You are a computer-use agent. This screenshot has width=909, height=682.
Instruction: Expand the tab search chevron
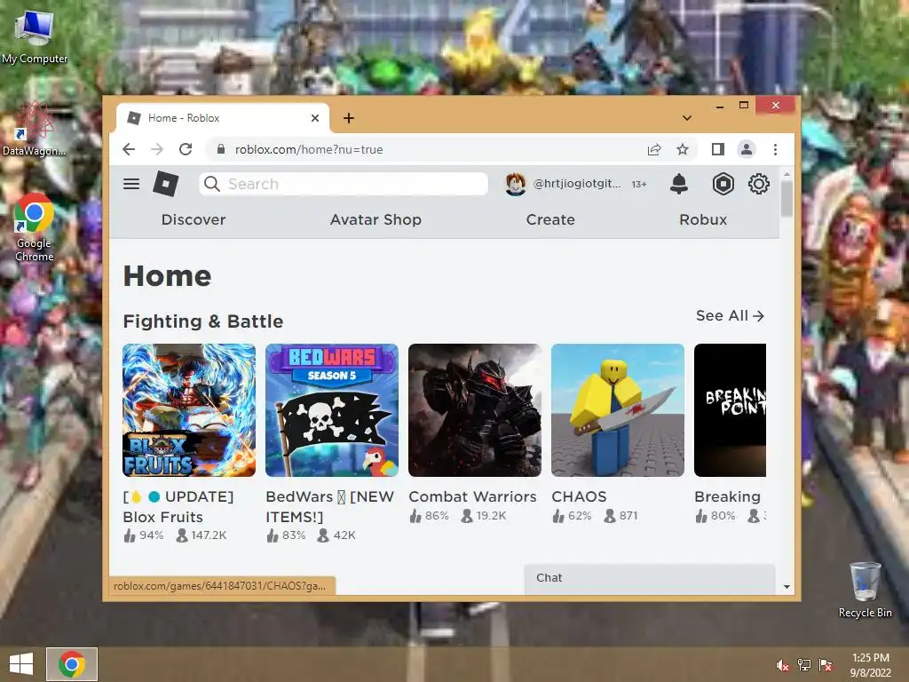(x=687, y=118)
